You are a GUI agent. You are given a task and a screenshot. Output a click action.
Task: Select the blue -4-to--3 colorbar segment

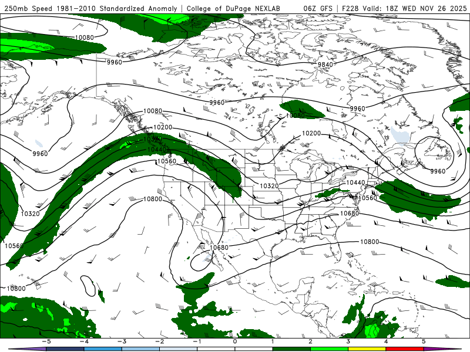103,349
